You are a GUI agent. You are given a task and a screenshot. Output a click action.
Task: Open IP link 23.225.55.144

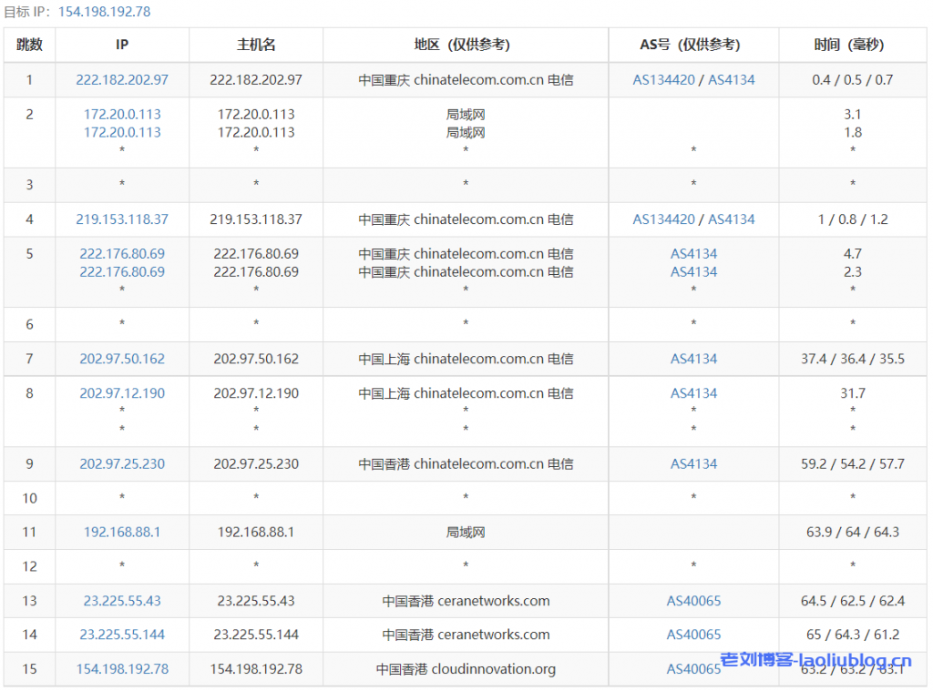(122, 635)
